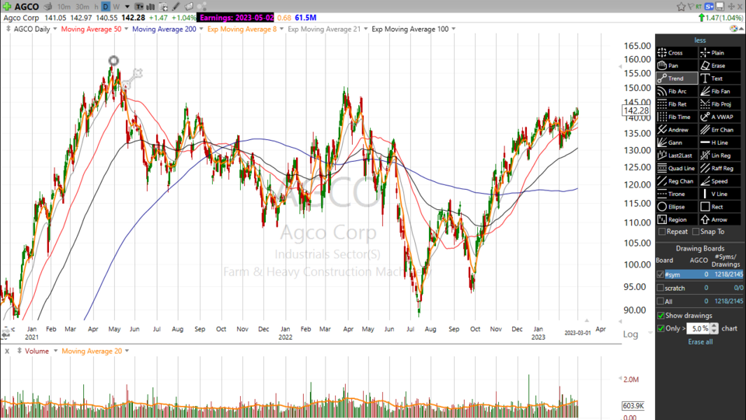Select the Rect drawing tool
Viewport: 746px width, 420px height.
pos(720,207)
